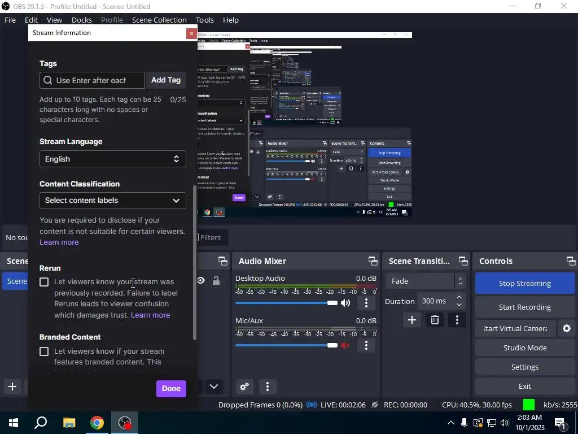Open OBS Settings from Controls

tap(525, 367)
